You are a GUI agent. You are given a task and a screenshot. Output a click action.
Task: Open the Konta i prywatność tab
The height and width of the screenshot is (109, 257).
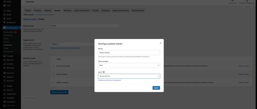(82, 10)
